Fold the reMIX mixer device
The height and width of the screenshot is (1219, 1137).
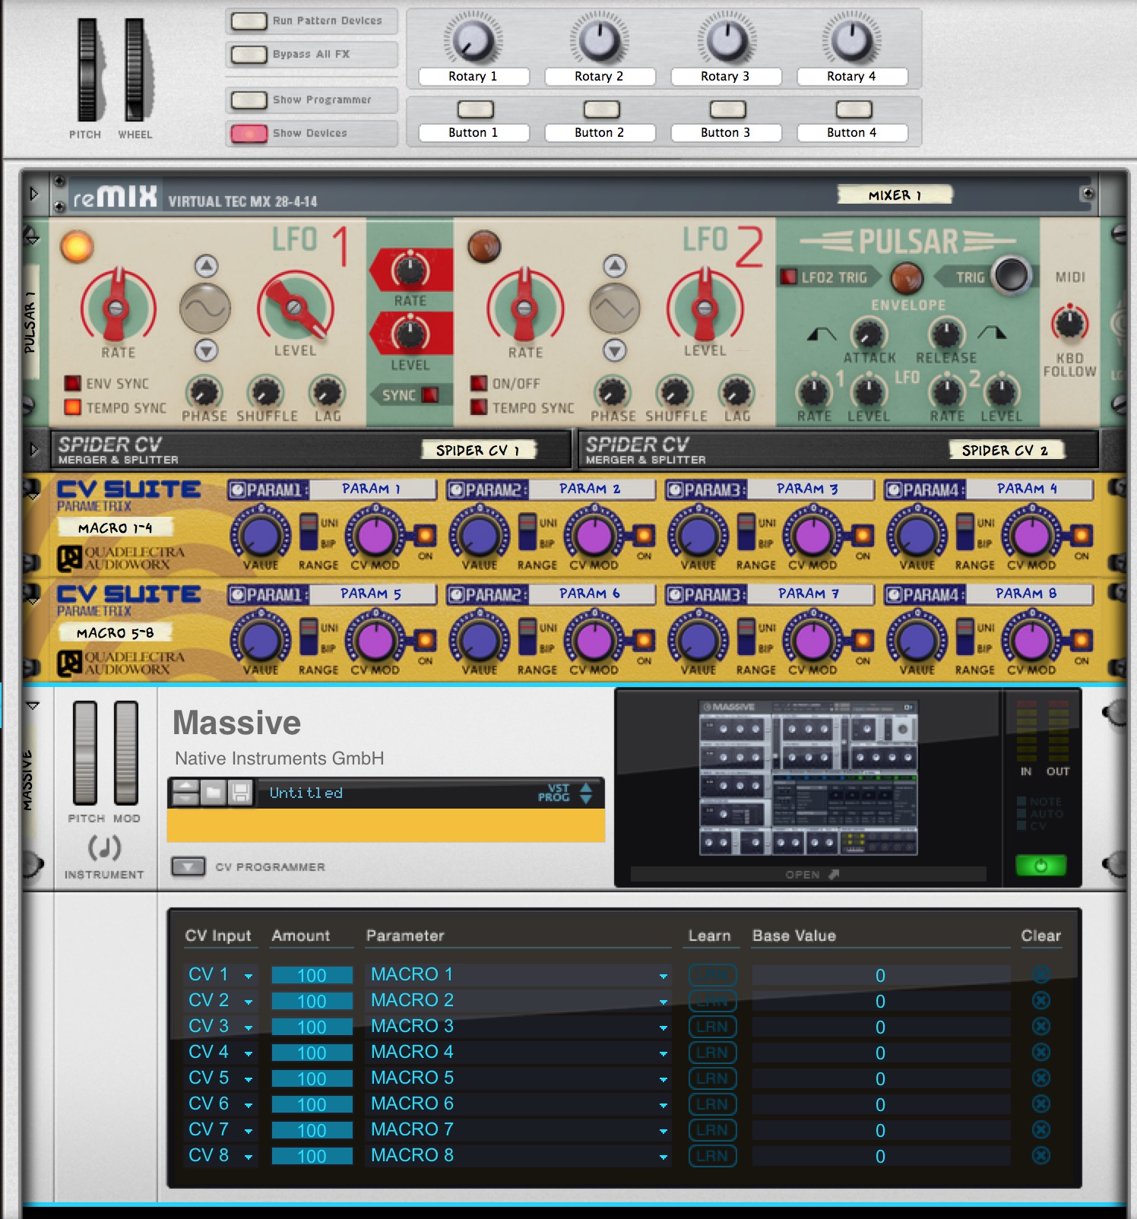click(x=33, y=194)
